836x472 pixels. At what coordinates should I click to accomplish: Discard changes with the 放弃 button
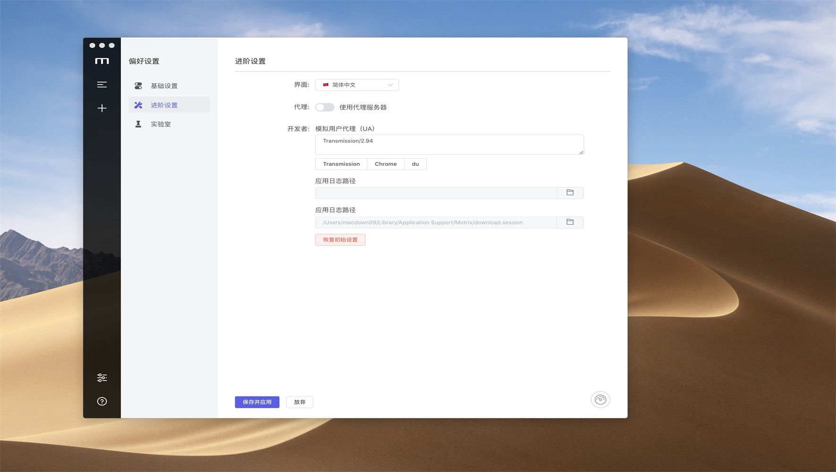tap(300, 402)
